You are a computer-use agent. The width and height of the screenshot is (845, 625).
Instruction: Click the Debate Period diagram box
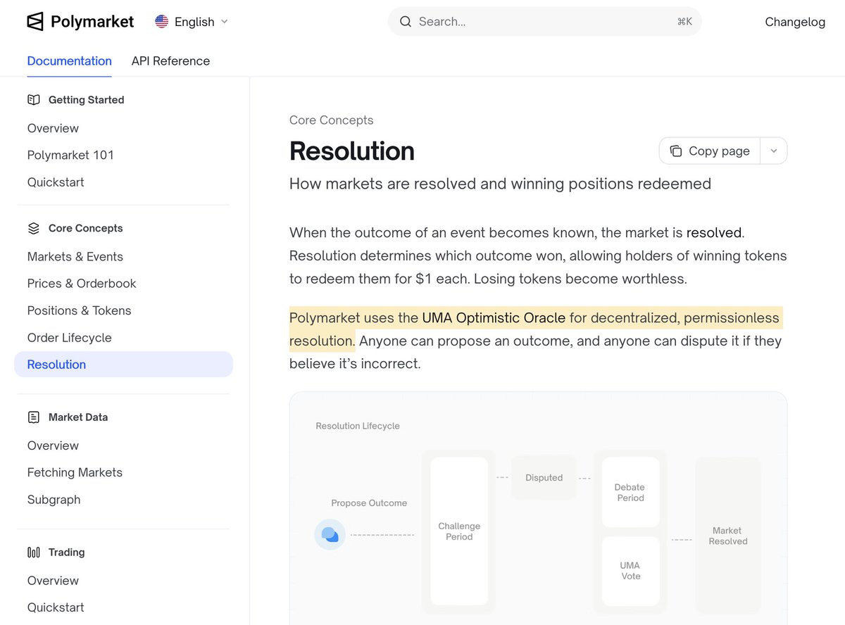(x=630, y=493)
